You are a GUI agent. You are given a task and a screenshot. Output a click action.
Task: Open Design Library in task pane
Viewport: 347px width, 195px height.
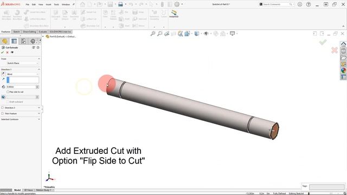(x=343, y=51)
